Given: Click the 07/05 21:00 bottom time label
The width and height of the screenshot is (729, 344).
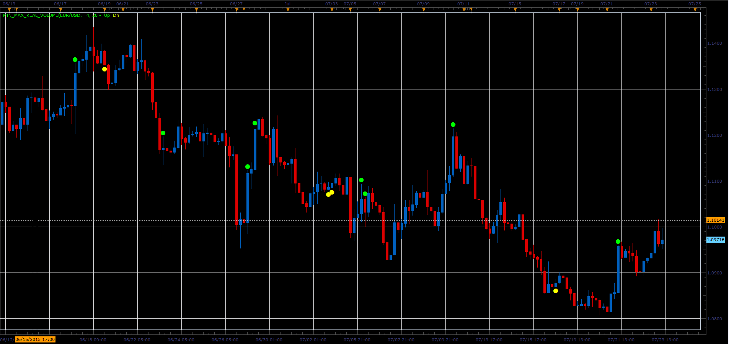Looking at the screenshot, I should [x=357, y=340].
